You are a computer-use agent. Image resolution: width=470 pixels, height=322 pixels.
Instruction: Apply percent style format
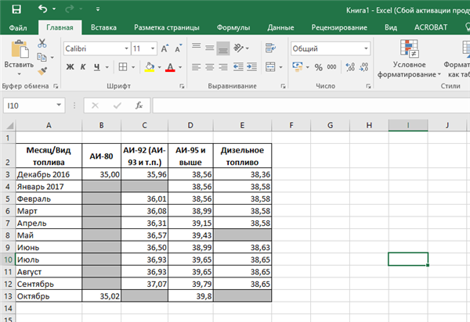tap(318, 67)
